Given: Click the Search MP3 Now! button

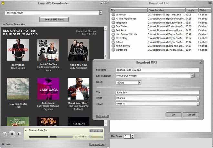Looking at the screenshot, I should pos(54,19).
